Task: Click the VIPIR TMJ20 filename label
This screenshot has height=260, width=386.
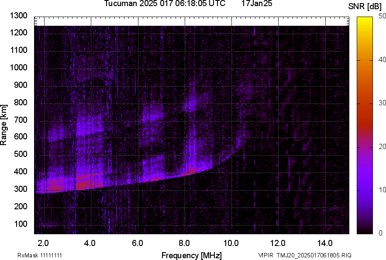Action: tap(304, 255)
